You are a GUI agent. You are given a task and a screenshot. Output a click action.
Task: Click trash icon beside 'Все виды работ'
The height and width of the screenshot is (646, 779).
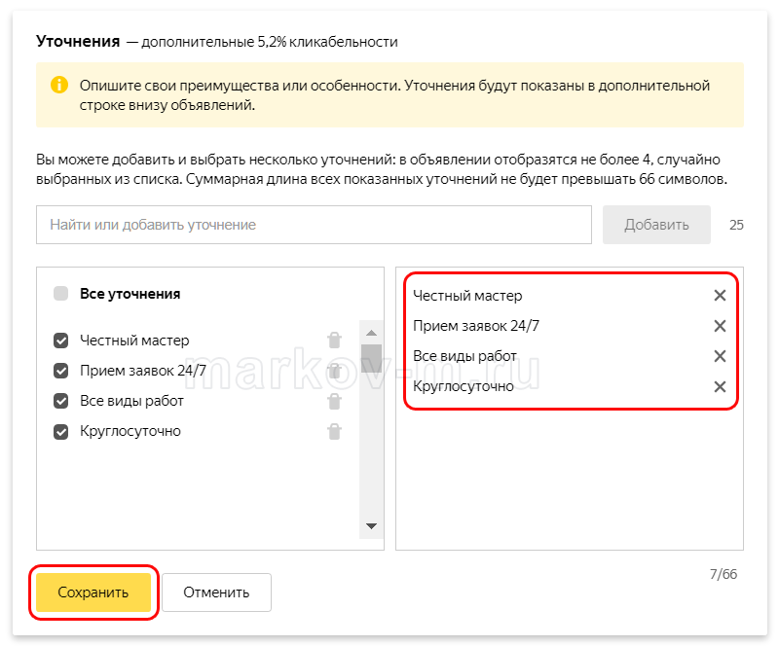coord(334,401)
